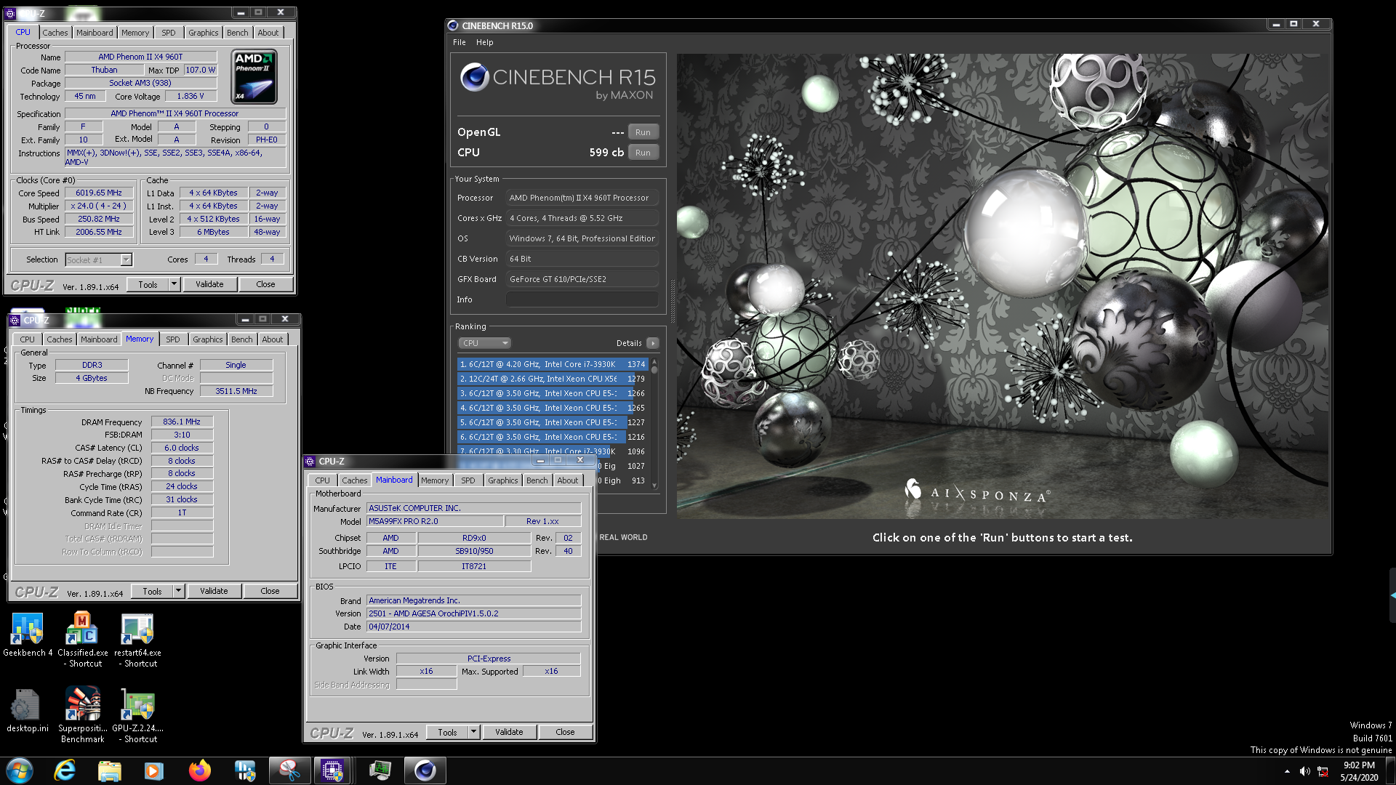Viewport: 1396px width, 785px height.
Task: Click the NB Frequency value 3511.5 MHz
Action: pos(236,391)
